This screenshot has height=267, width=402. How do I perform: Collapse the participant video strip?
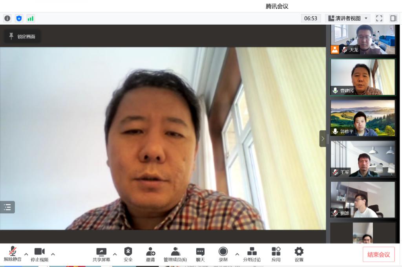tap(323, 139)
